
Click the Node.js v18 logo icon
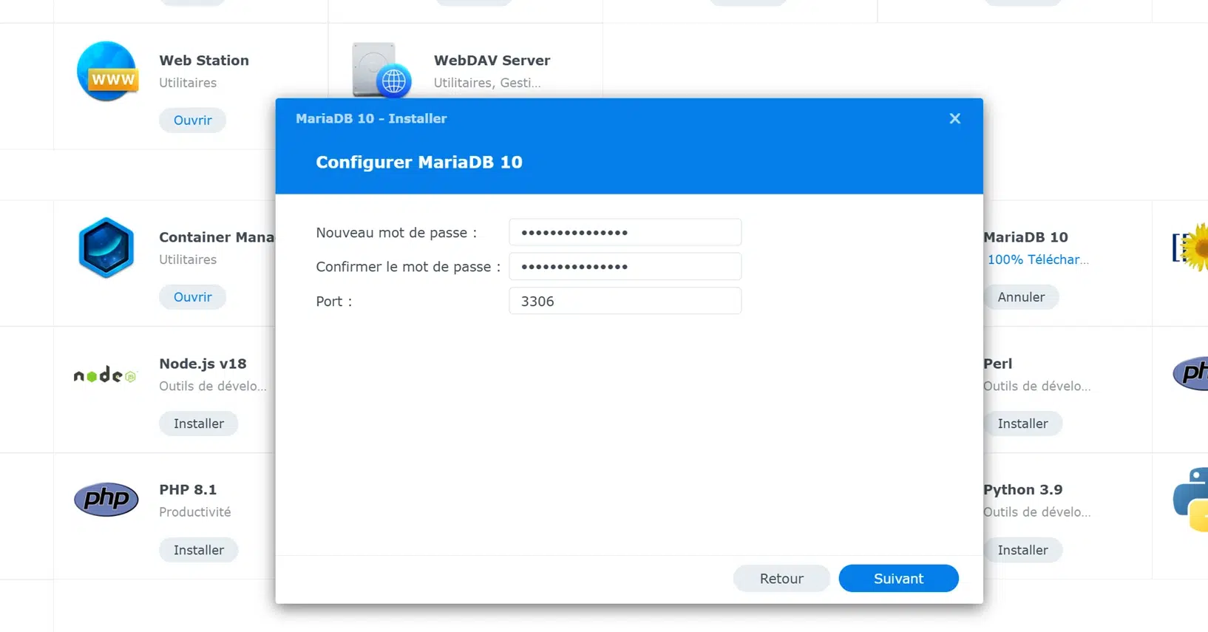pos(106,375)
